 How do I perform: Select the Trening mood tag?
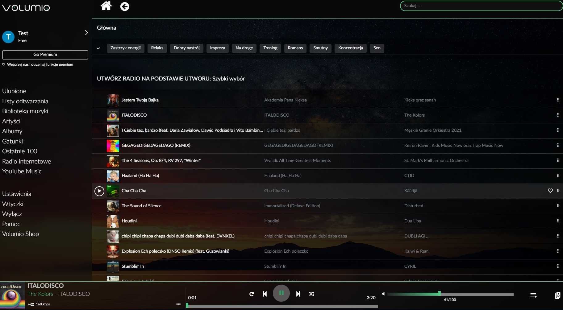click(270, 48)
